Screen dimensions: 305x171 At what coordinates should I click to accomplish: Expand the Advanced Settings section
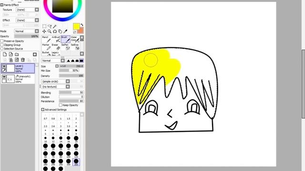coord(43,110)
